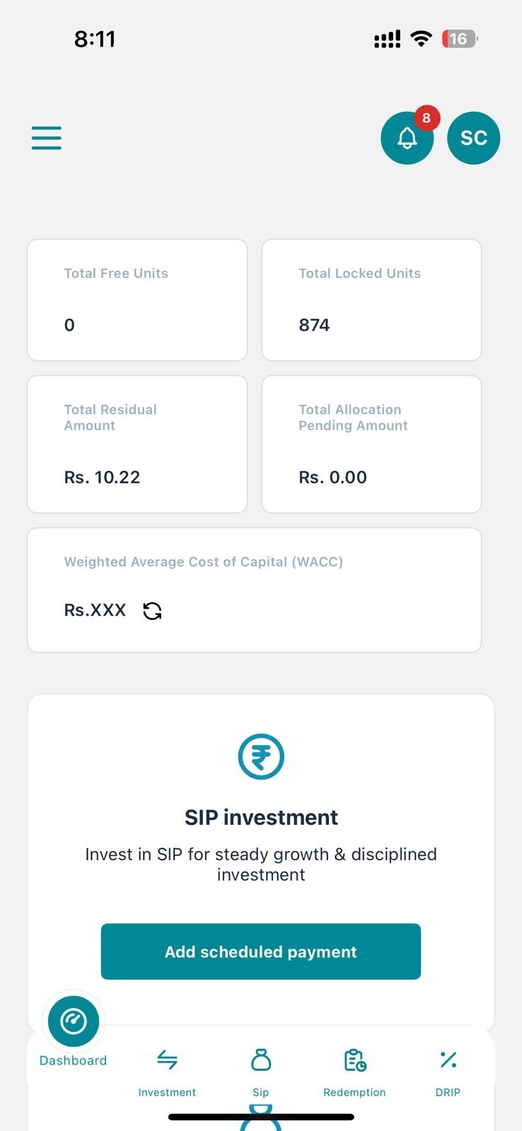Tap the DRIP percent icon

pyautogui.click(x=448, y=1060)
